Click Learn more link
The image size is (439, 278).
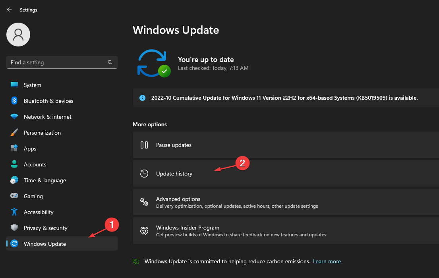[327, 261]
